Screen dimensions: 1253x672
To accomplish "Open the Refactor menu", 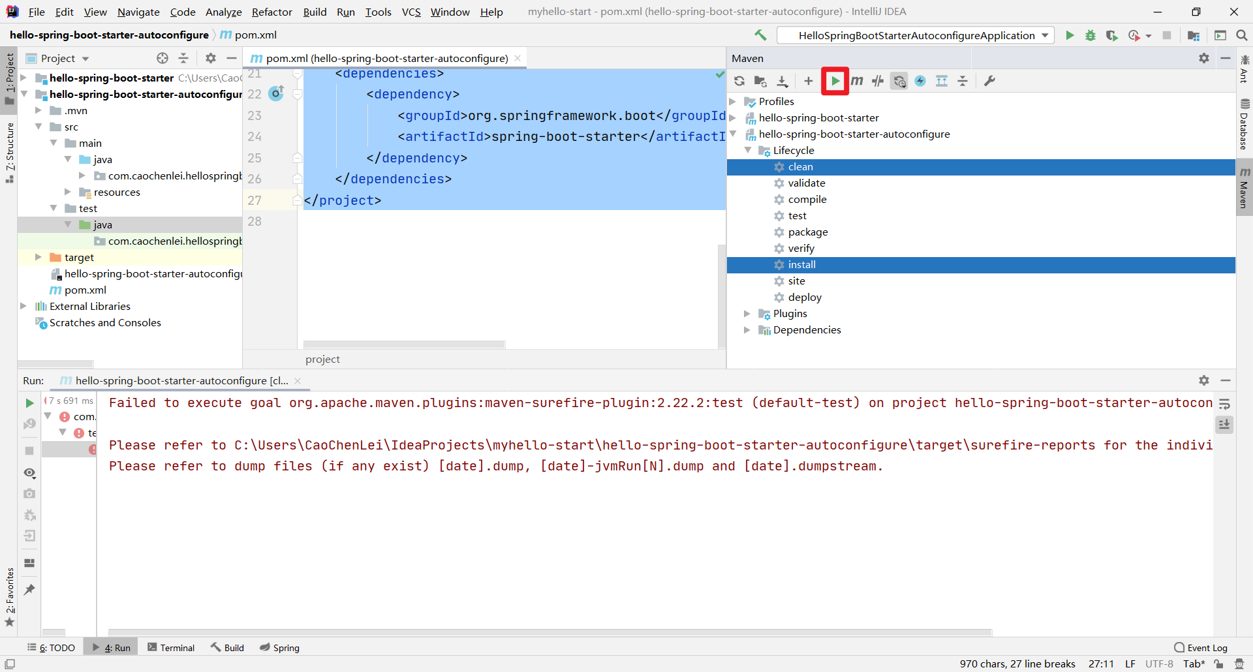I will click(x=272, y=12).
